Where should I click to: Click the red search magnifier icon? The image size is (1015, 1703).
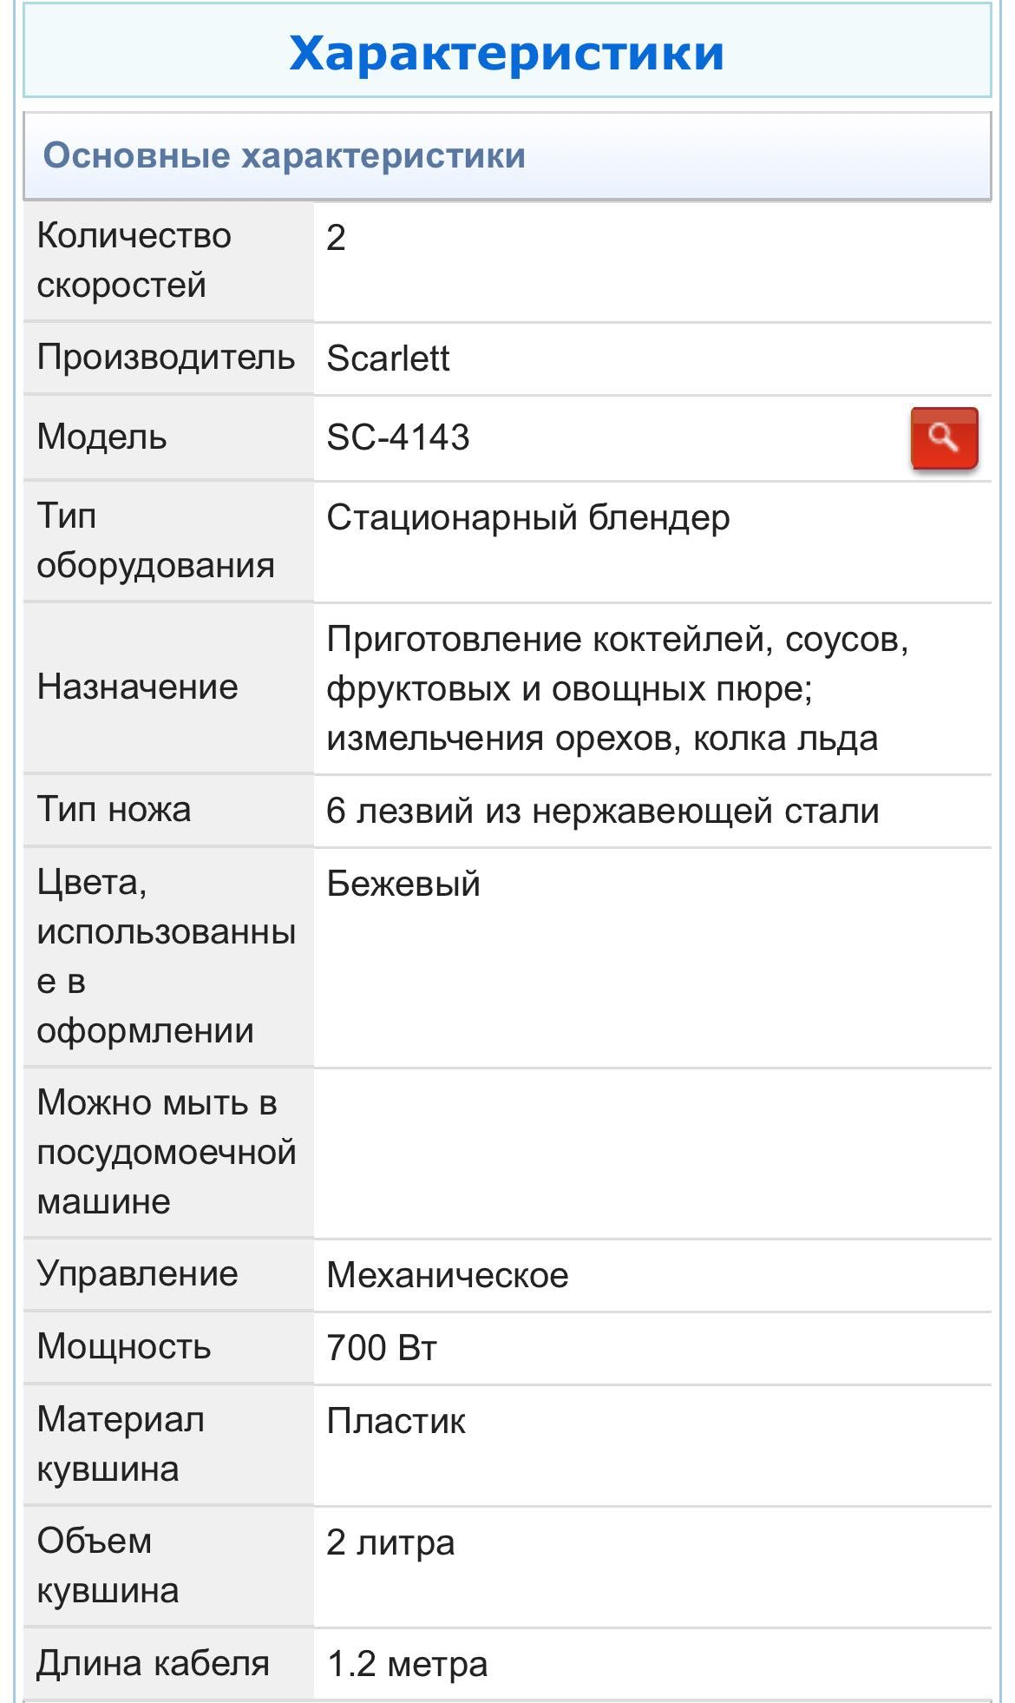944,438
